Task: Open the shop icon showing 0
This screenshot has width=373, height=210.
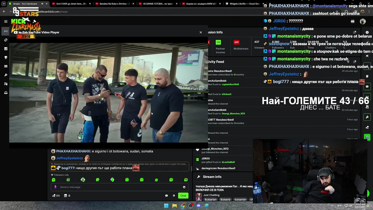Action: click(x=67, y=196)
